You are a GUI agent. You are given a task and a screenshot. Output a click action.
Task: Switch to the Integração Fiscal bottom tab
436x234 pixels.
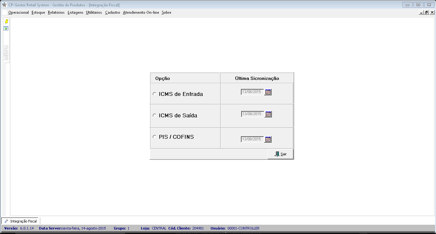pos(20,221)
